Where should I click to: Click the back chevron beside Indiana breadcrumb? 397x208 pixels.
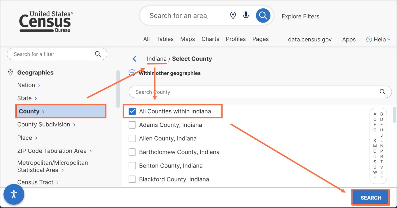pyautogui.click(x=134, y=58)
